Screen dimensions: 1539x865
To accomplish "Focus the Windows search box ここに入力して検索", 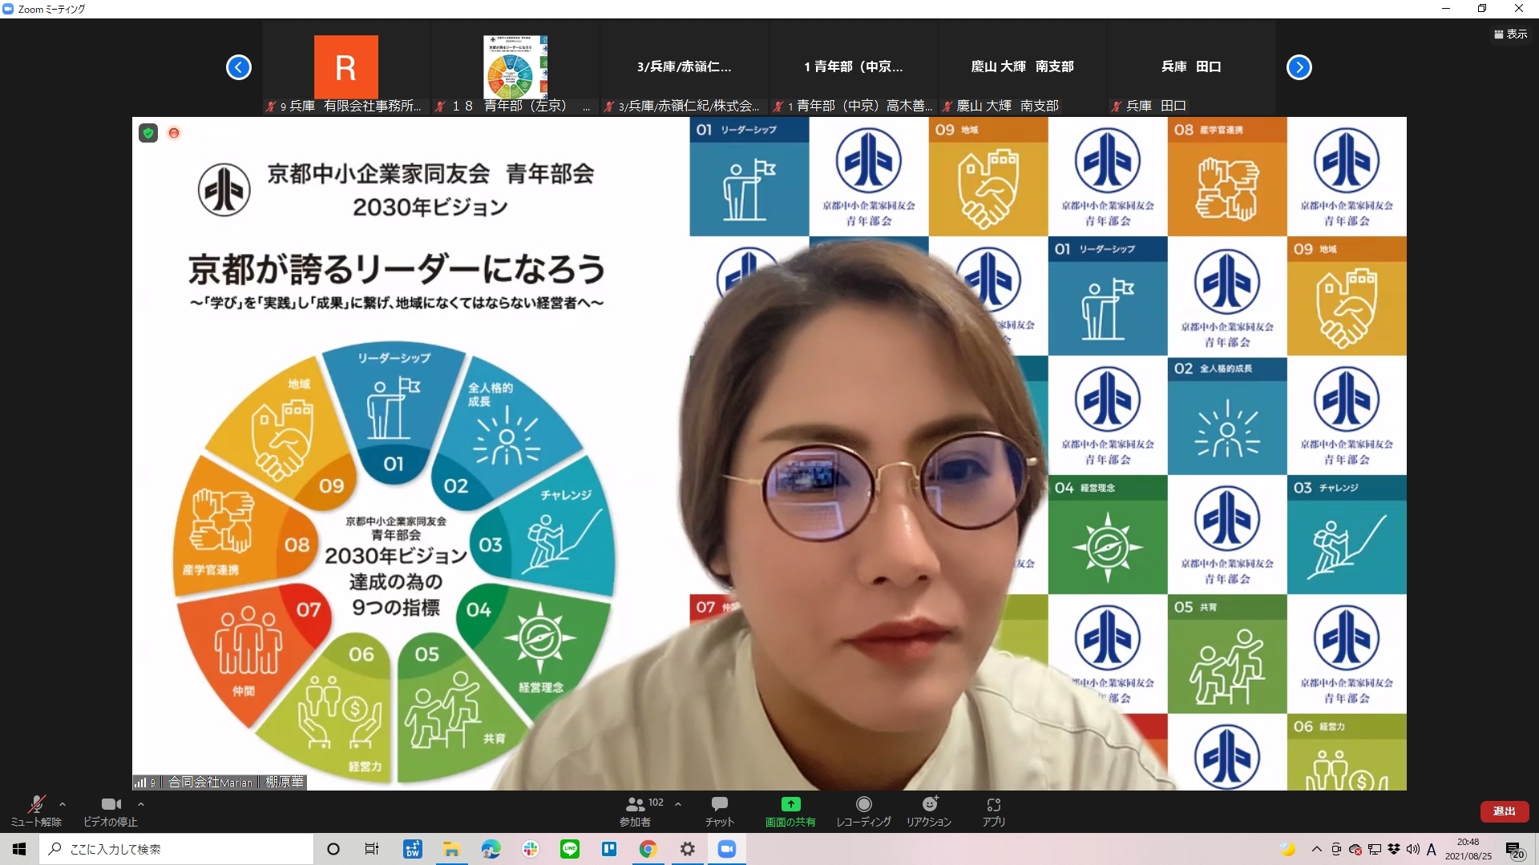I will point(176,849).
